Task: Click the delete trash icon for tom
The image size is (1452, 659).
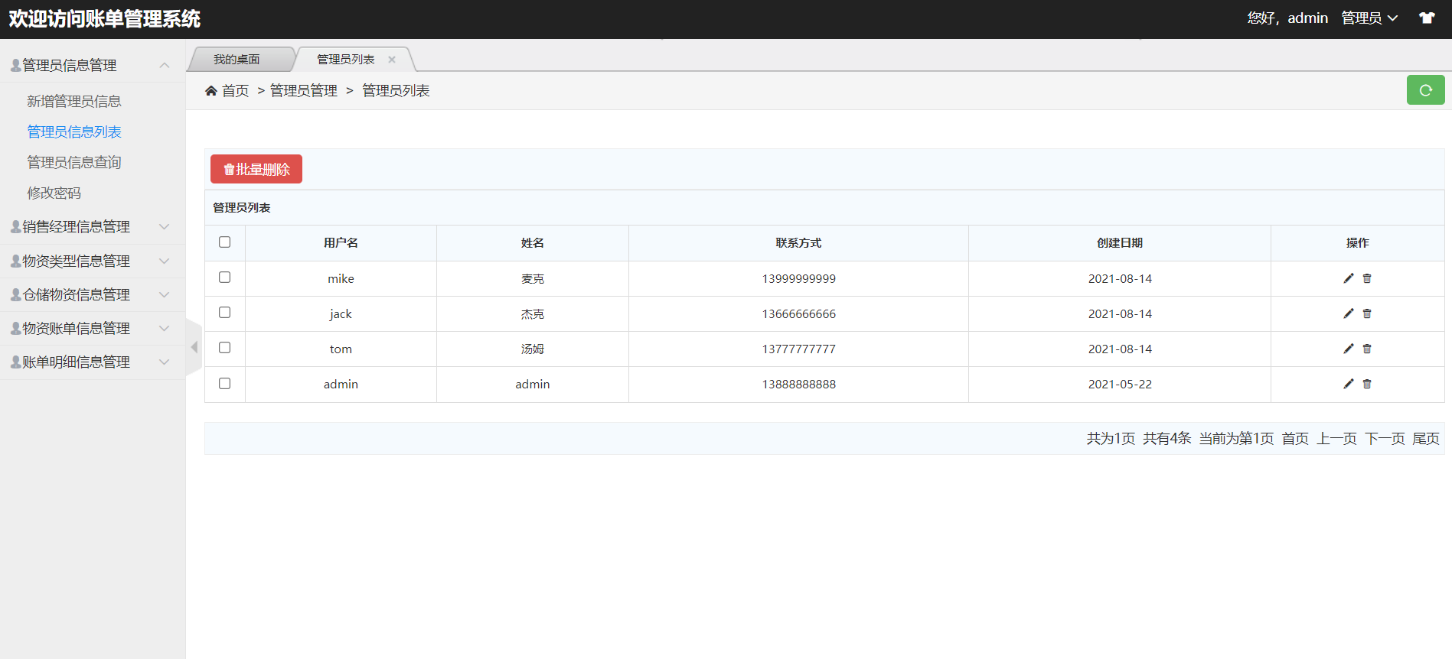Action: 1367,349
